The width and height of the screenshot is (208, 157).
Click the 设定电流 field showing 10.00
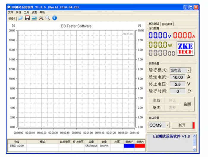(178, 77)
